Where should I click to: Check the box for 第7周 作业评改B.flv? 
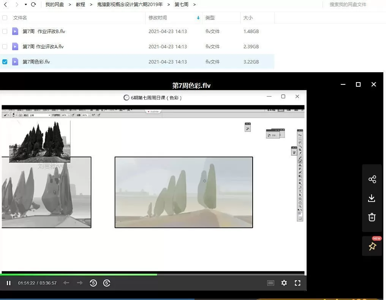(x=5, y=31)
